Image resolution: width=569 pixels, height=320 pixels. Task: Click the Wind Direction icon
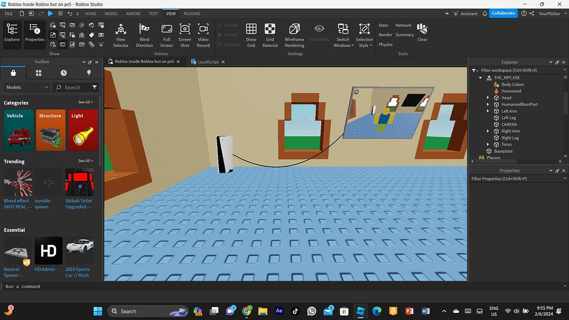click(x=144, y=34)
